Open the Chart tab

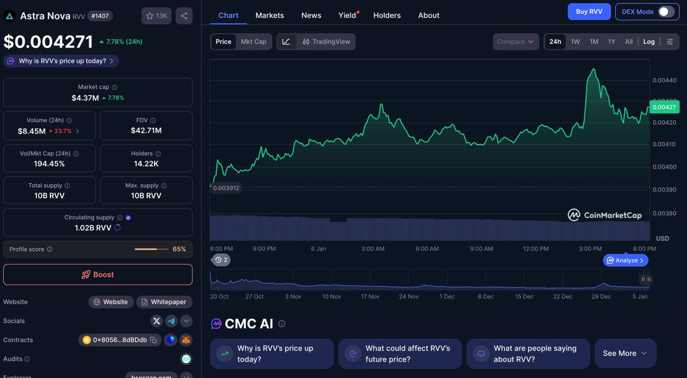(x=228, y=15)
